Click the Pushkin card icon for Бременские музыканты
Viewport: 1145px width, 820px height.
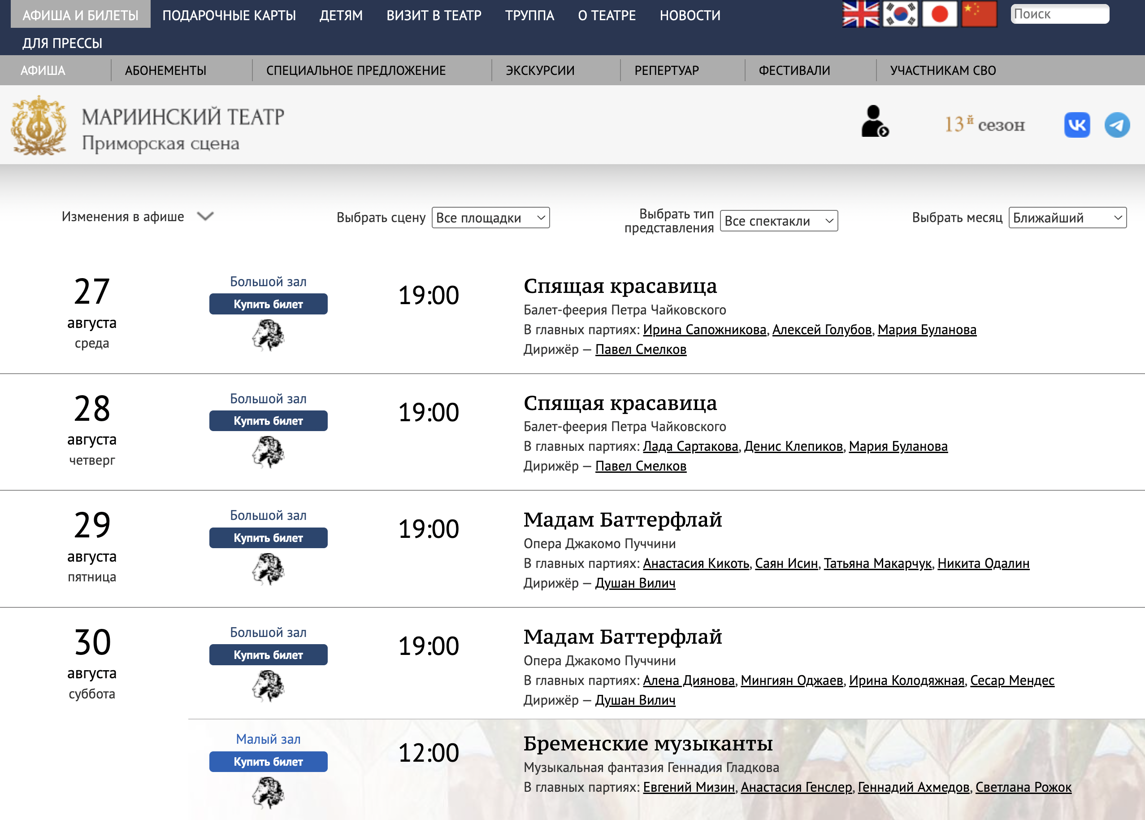click(x=268, y=793)
